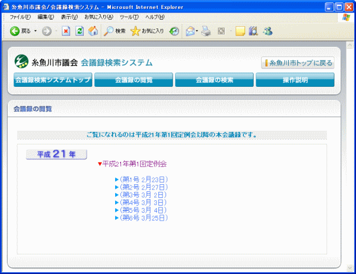The image size is (356, 274).
Task: Stop page loading with red X icon
Action: tap(66, 31)
